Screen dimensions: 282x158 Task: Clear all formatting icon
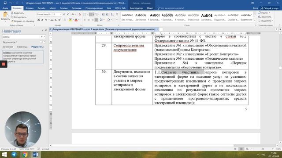[80, 14]
